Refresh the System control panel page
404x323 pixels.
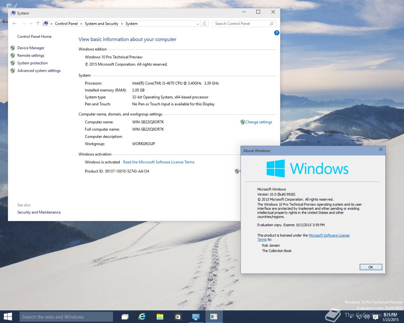[205, 24]
